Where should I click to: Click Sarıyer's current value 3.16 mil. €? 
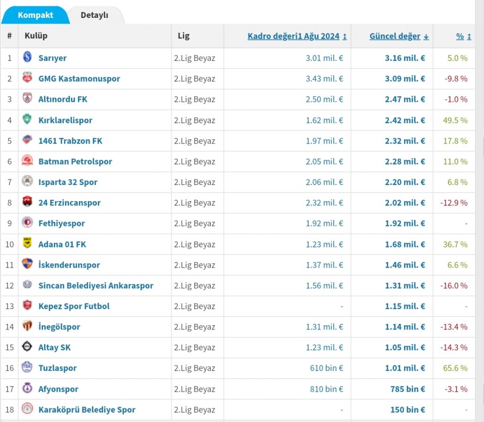point(405,58)
